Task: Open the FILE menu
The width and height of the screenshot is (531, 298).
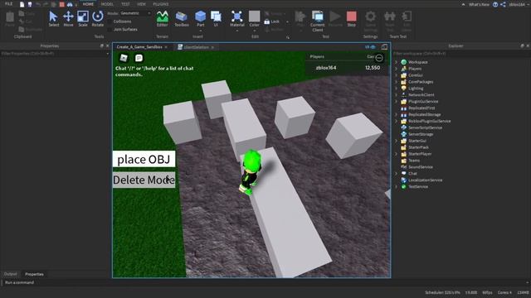Action: (x=9, y=4)
